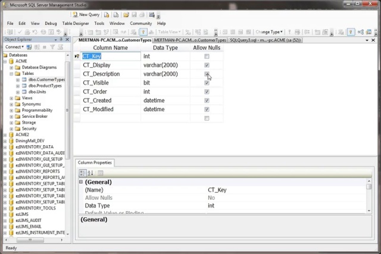Image resolution: width=381 pixels, height=254 pixels.
Task: Click the Database Engine Query icon beside New Query
Action: [107, 15]
